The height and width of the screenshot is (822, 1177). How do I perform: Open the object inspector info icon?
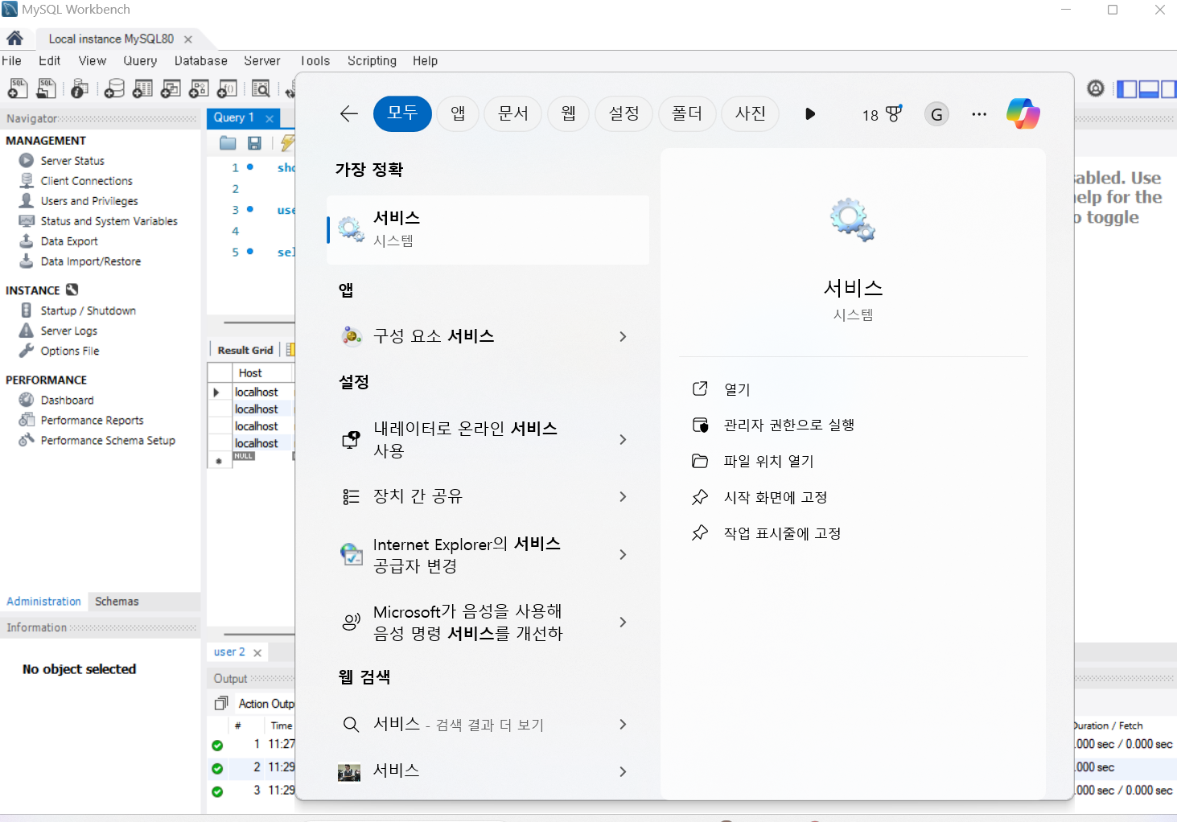(x=79, y=88)
